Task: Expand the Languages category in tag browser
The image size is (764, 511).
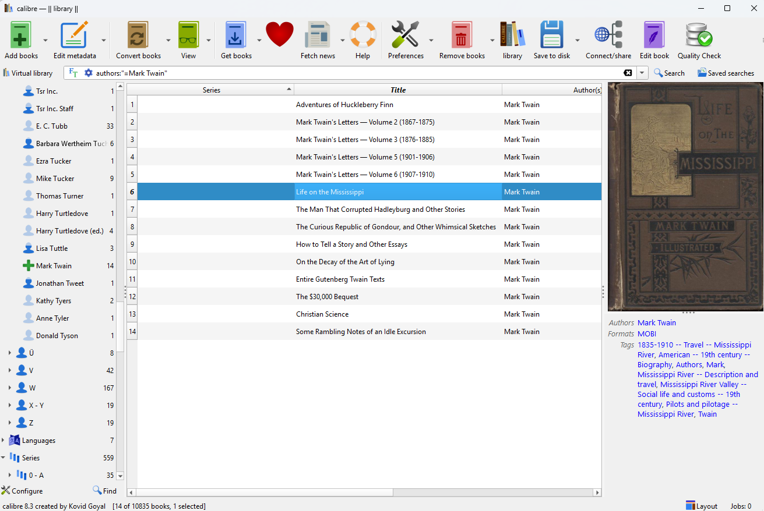Action: coord(3,441)
